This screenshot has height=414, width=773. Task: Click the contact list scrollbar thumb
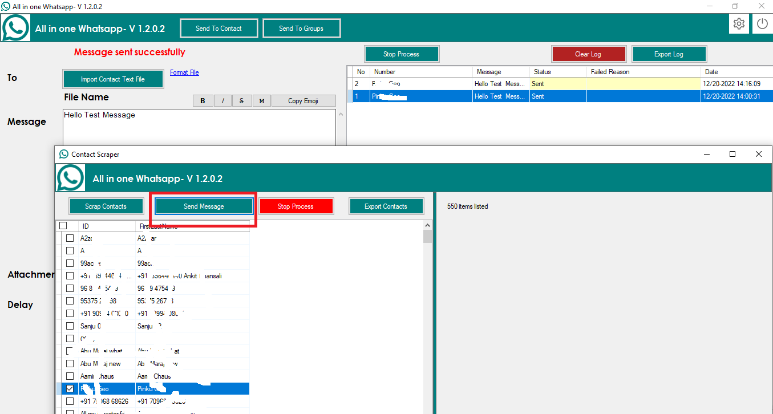(427, 237)
